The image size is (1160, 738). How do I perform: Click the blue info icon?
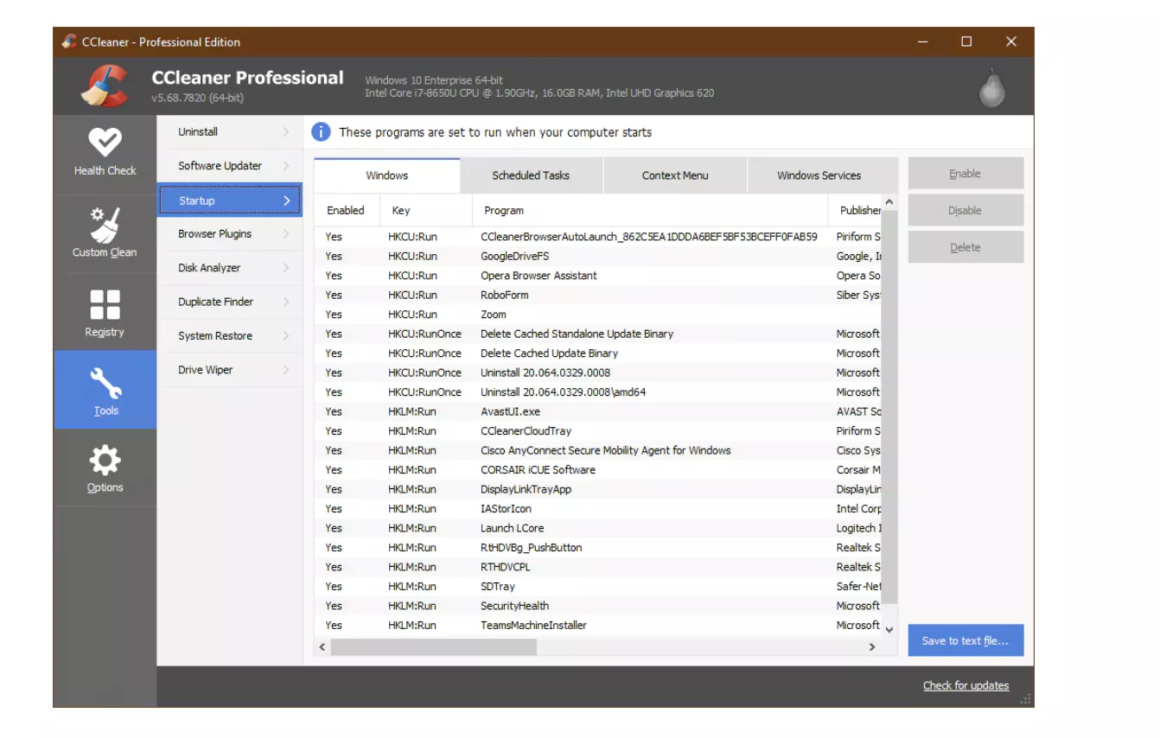[321, 132]
